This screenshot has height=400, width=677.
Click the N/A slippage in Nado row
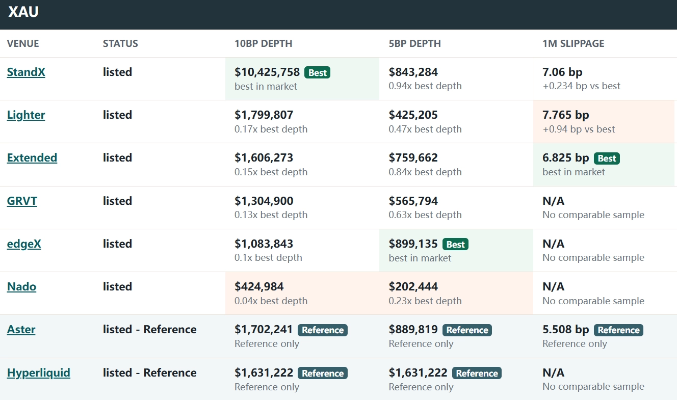(x=554, y=287)
